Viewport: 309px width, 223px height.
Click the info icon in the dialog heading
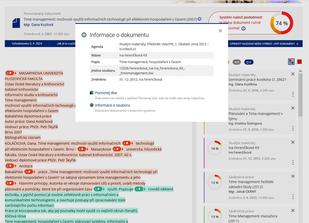click(x=84, y=35)
